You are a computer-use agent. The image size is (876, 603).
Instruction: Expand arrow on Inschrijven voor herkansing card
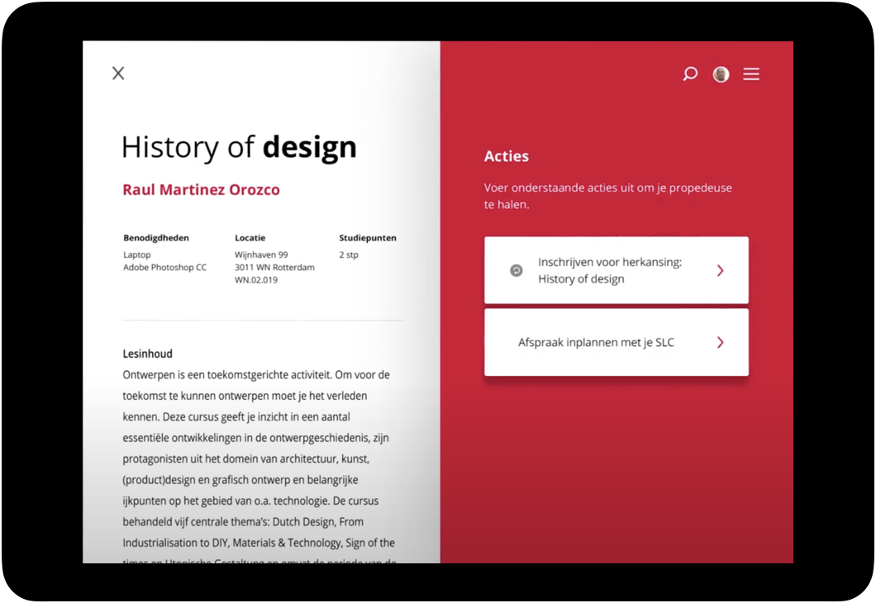720,270
